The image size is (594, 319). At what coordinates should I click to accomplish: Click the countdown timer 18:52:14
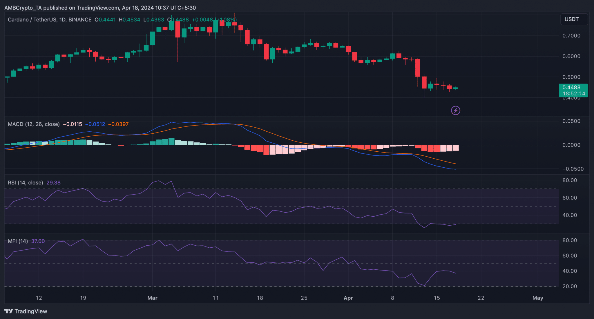(x=574, y=94)
